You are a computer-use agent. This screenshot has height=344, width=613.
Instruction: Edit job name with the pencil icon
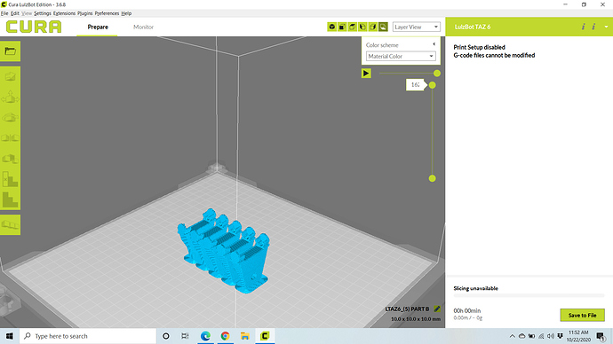coord(437,309)
